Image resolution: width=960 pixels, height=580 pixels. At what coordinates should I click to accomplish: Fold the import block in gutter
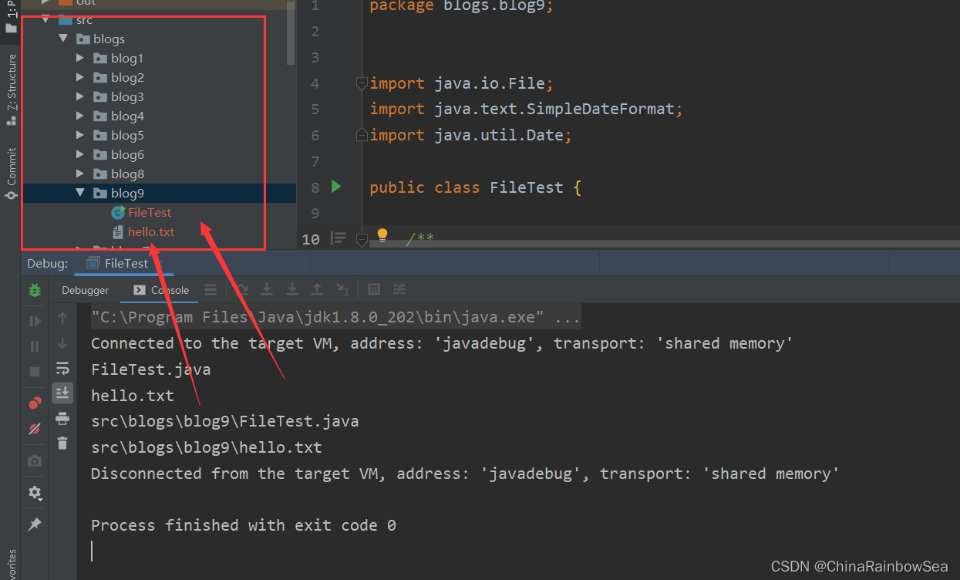pos(361,83)
